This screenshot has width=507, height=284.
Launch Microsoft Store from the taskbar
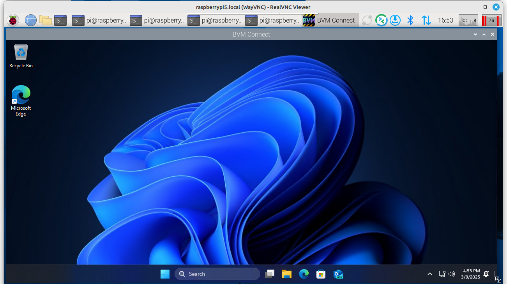coord(321,274)
